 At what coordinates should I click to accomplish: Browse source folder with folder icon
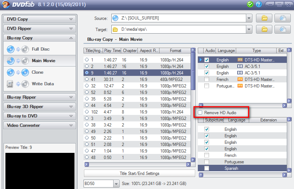[264, 18]
